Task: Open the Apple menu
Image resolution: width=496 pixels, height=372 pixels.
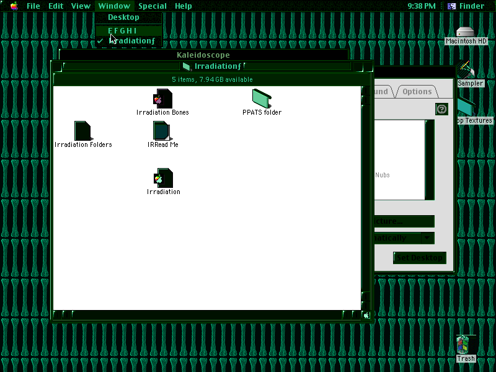Action: click(14, 6)
